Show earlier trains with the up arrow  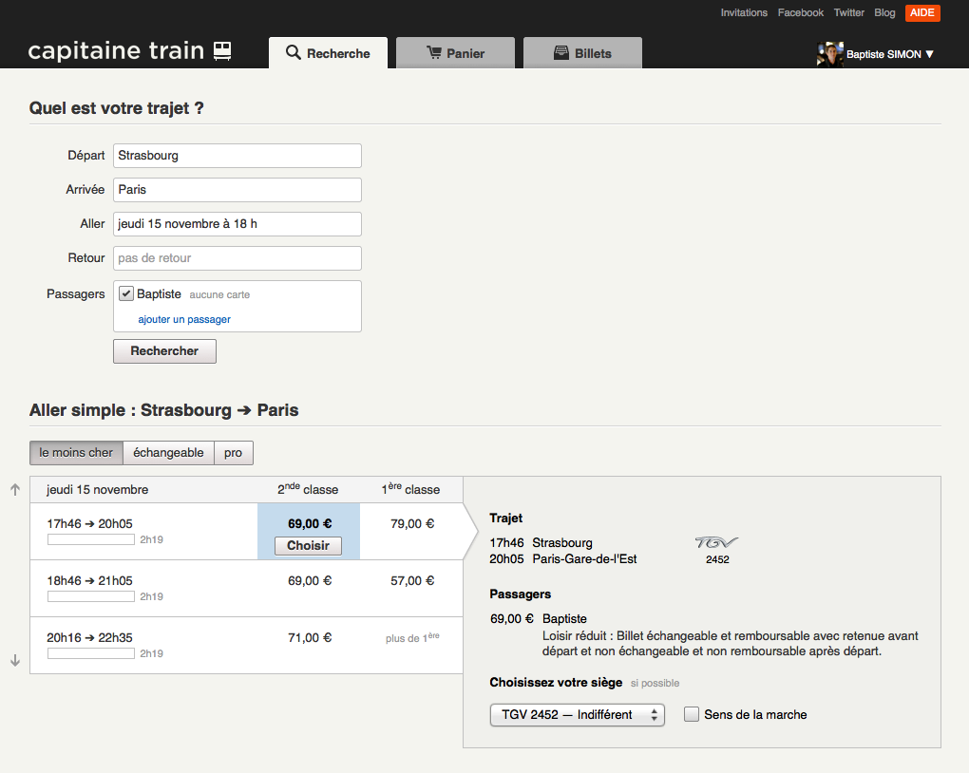click(x=15, y=489)
